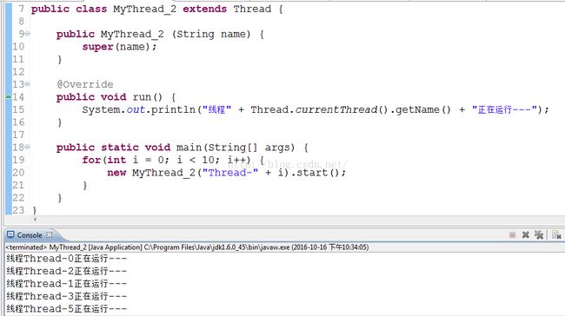565x316 pixels.
Task: Click the "线程" string literal on line 15
Action: tap(217, 109)
